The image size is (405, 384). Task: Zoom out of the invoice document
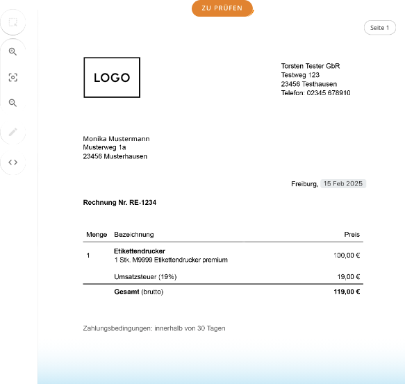(x=13, y=103)
